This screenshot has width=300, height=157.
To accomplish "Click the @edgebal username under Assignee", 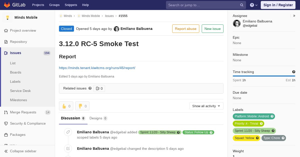I will [x=250, y=26].
